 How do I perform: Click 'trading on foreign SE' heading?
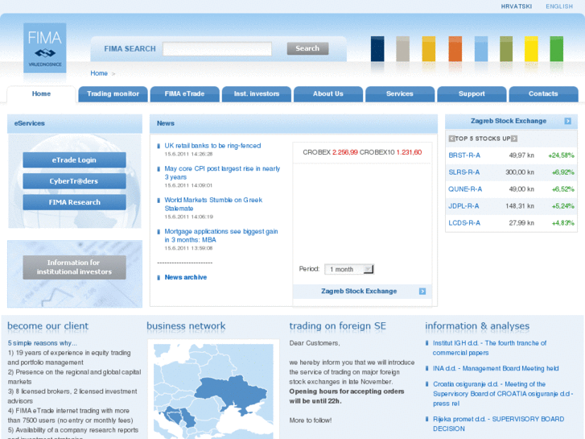[338, 326]
